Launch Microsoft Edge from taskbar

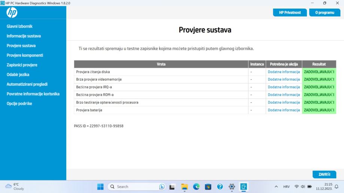tap(196, 187)
